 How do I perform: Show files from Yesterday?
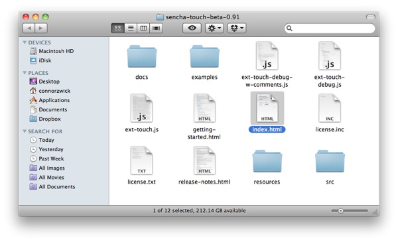[x=46, y=149]
